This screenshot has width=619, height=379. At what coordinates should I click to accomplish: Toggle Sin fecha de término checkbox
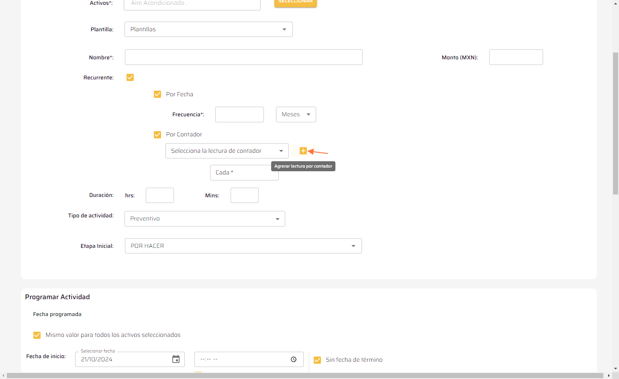click(317, 360)
